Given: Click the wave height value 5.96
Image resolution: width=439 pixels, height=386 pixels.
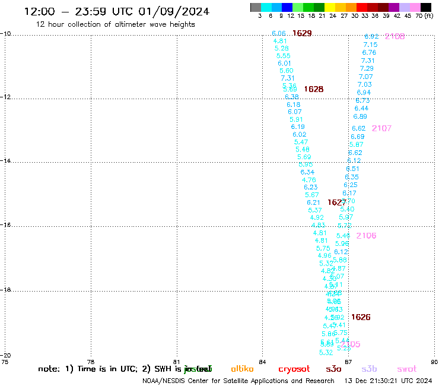Looking at the screenshot, I should (x=342, y=243).
